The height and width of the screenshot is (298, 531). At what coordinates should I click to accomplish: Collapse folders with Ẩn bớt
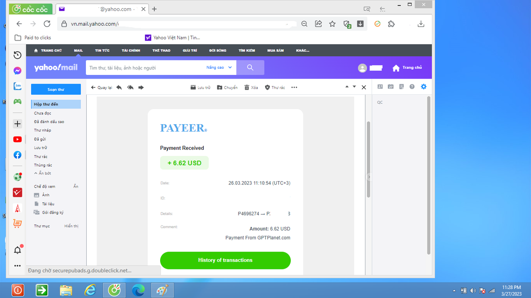tap(43, 173)
